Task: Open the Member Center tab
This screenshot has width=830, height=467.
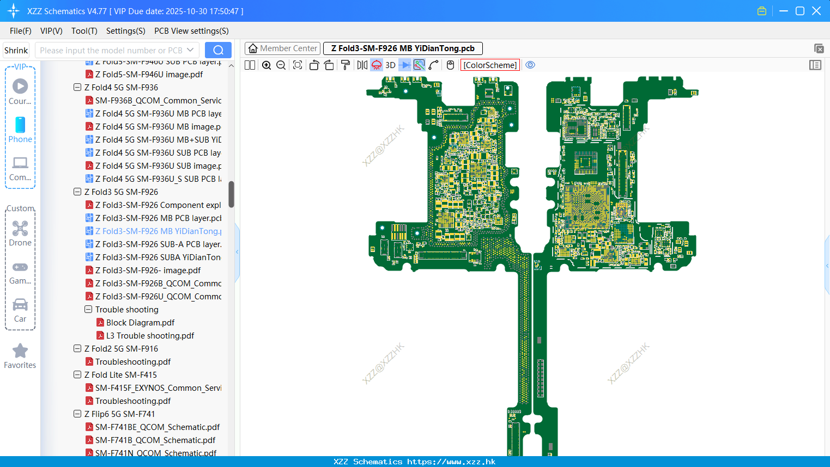Action: tap(282, 48)
